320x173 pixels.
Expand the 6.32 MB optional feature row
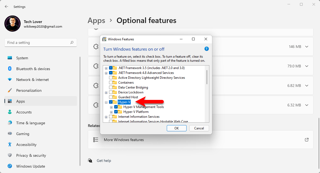coord(307,105)
